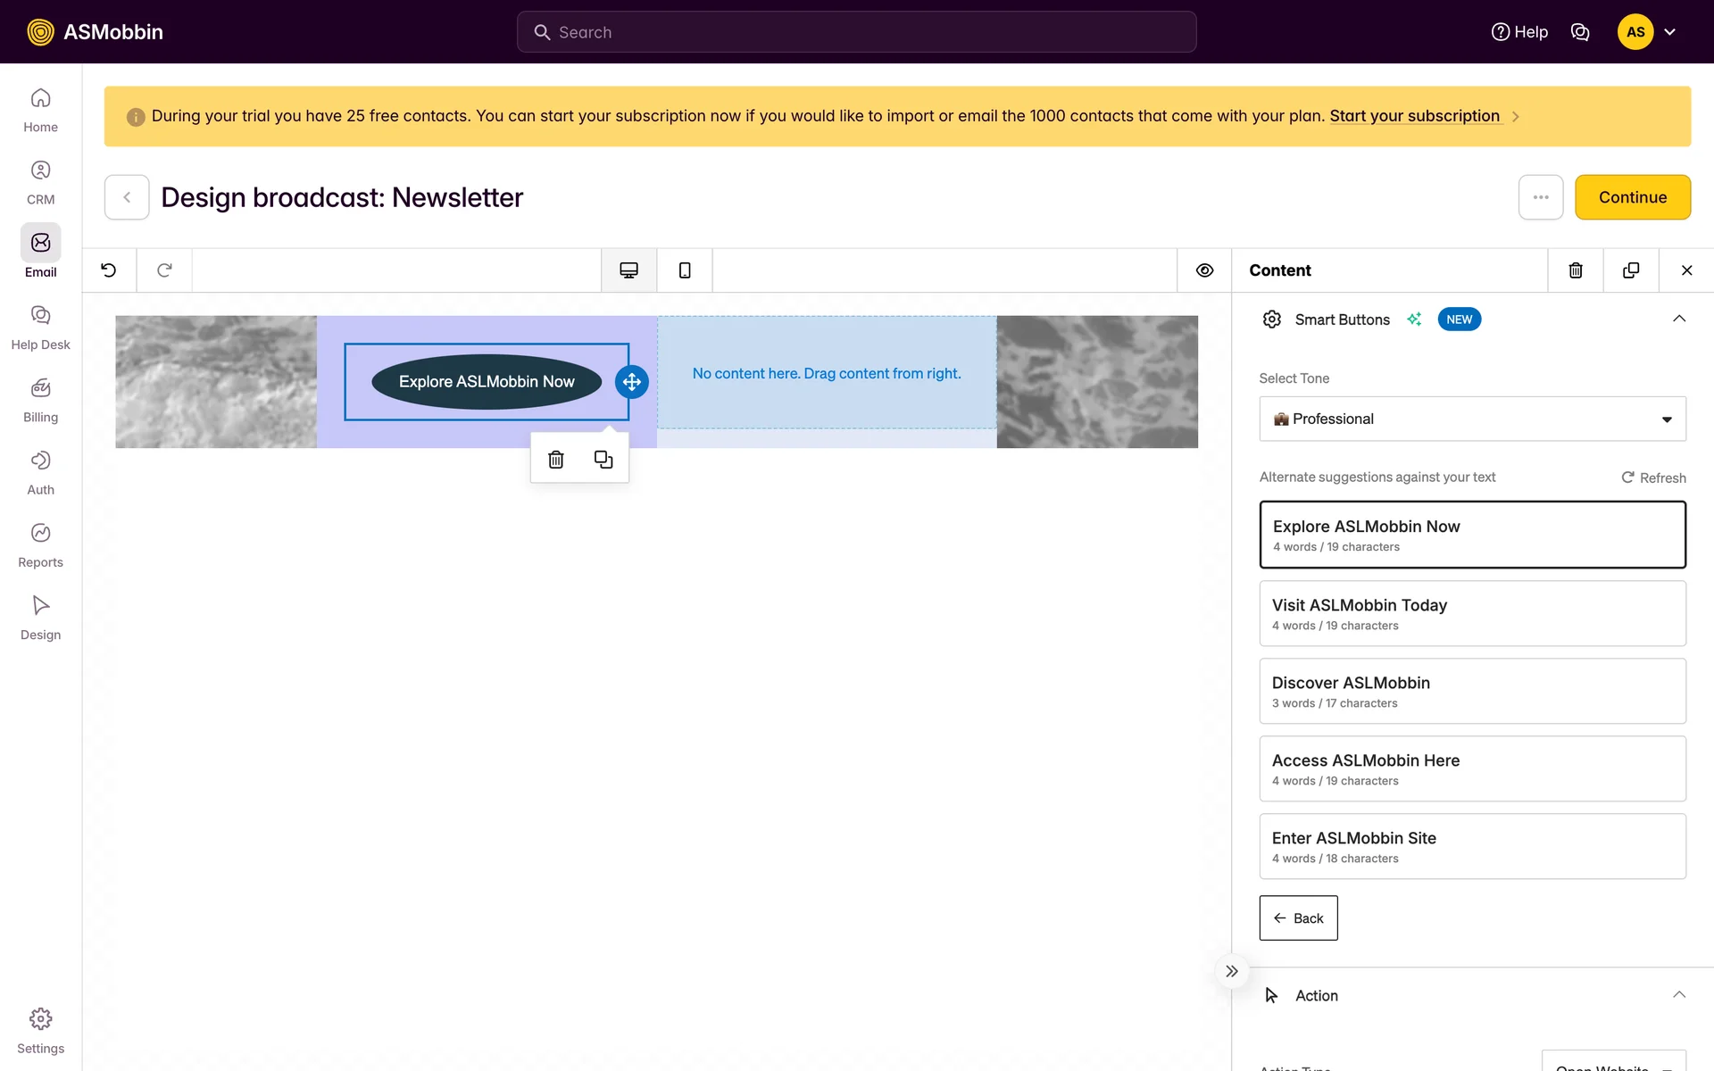Switch to desktop preview icon
Screen dimensions: 1714x1071
tap(628, 270)
